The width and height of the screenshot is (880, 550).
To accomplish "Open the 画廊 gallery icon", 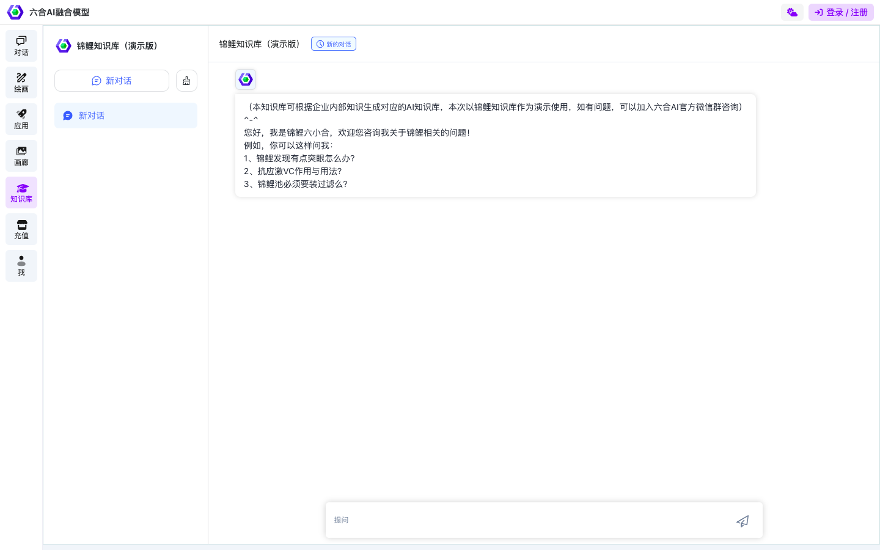I will tap(21, 155).
